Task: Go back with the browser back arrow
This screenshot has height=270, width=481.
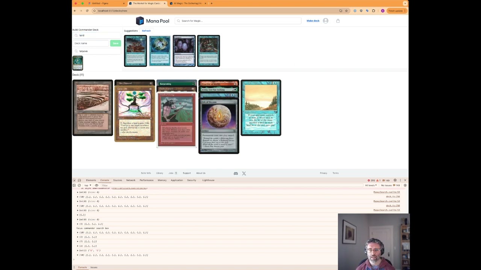Action: coord(75,11)
